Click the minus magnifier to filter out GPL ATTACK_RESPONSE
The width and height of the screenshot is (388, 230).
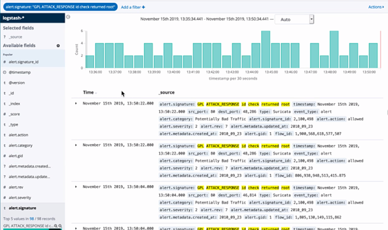(60, 226)
